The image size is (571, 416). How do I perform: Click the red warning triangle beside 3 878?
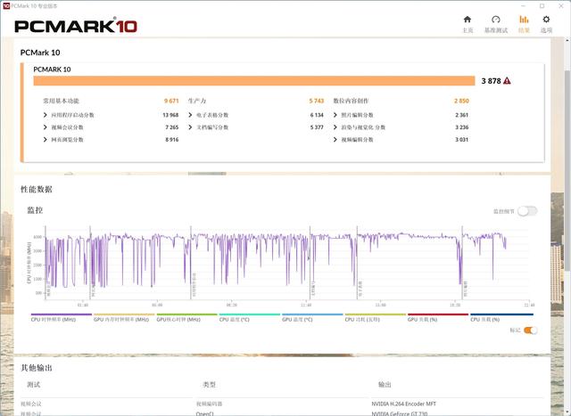tap(507, 81)
